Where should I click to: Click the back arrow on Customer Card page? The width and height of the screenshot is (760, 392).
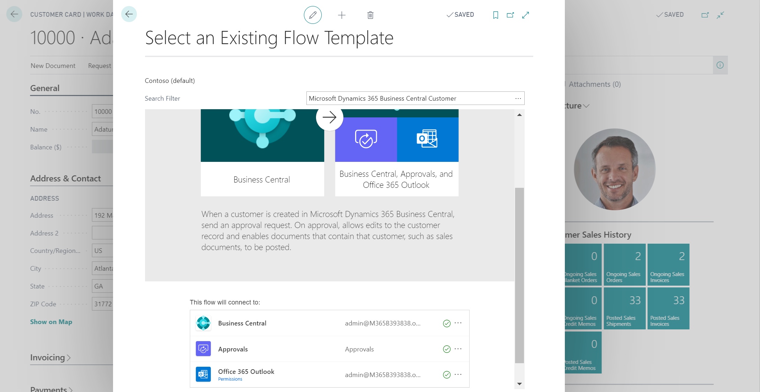[x=14, y=14]
